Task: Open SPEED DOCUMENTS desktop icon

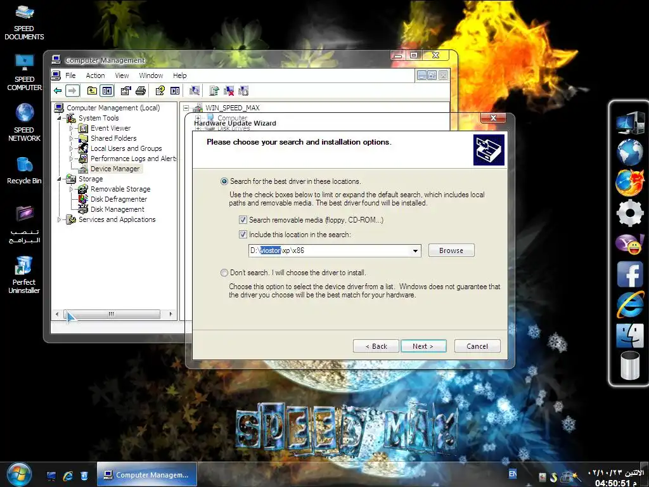Action: pyautogui.click(x=24, y=22)
